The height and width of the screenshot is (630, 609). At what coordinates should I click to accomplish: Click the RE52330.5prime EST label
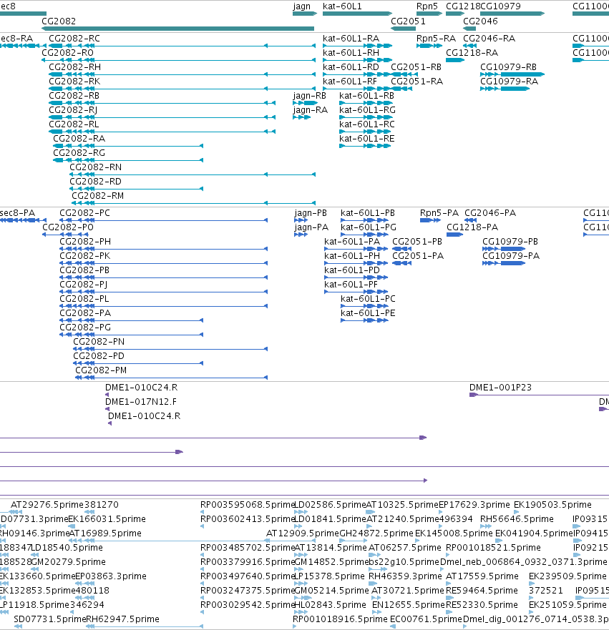(x=482, y=605)
